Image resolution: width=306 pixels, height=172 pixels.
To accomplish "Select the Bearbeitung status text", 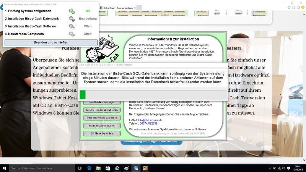I will [88, 18].
